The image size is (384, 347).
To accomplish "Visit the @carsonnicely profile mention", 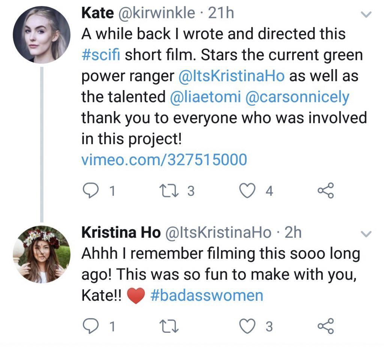I will [297, 97].
